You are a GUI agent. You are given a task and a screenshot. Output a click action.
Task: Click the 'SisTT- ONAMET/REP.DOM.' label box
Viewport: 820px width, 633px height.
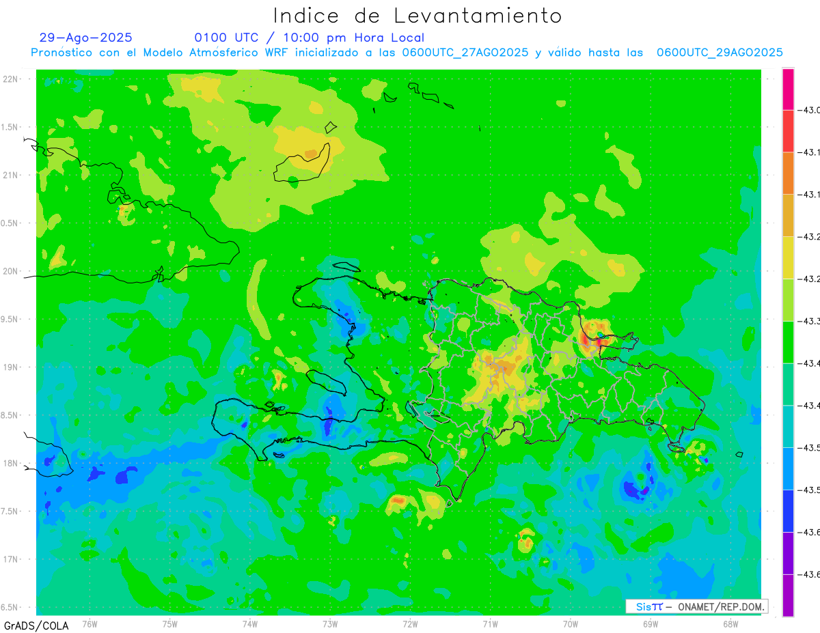click(x=697, y=606)
